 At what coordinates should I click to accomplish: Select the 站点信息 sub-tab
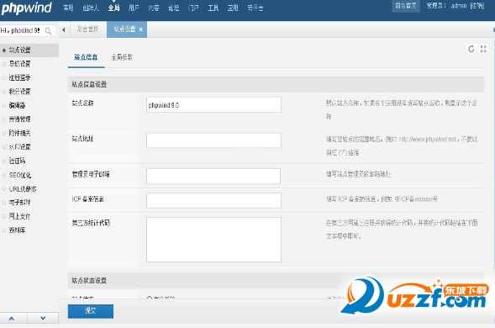[x=86, y=57]
